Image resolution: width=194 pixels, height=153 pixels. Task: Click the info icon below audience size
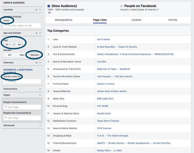[x=49, y=13]
